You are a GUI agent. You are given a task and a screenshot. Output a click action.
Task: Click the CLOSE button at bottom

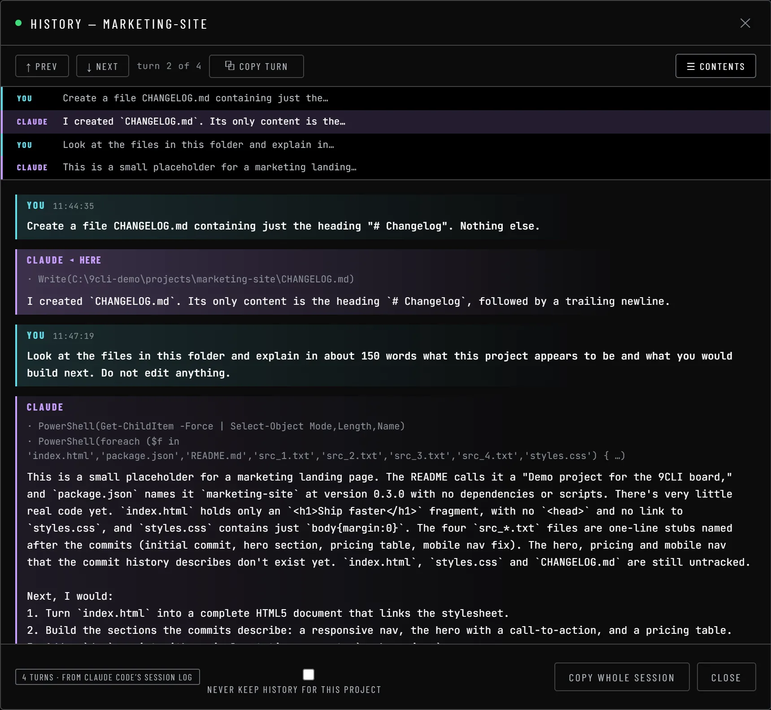tap(727, 677)
